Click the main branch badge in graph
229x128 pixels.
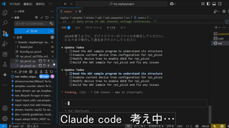coord(44,76)
